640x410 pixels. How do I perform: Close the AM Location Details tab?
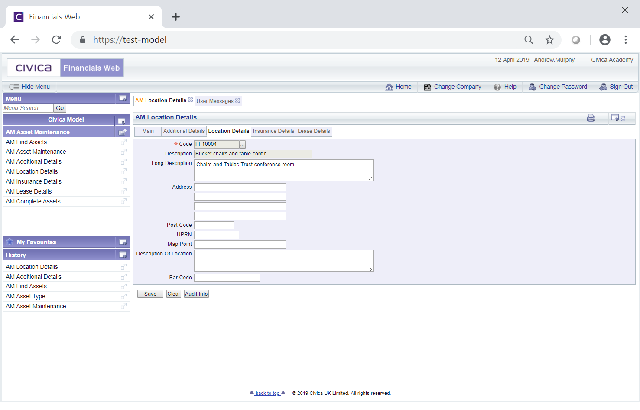click(190, 100)
